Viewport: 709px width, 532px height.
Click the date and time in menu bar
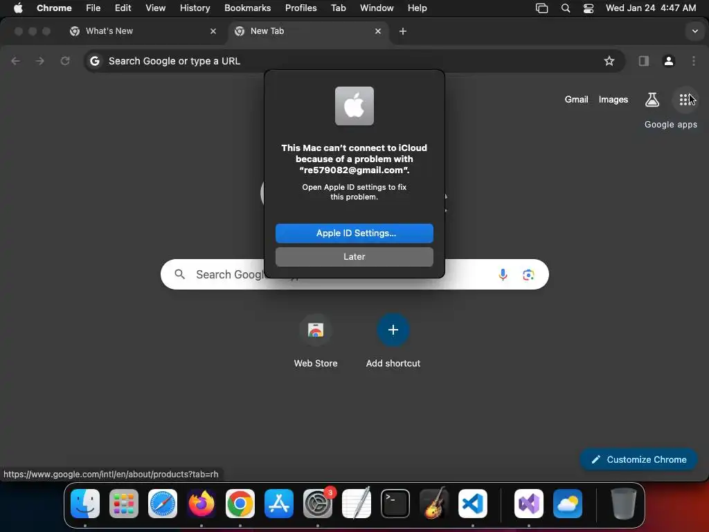tap(651, 8)
